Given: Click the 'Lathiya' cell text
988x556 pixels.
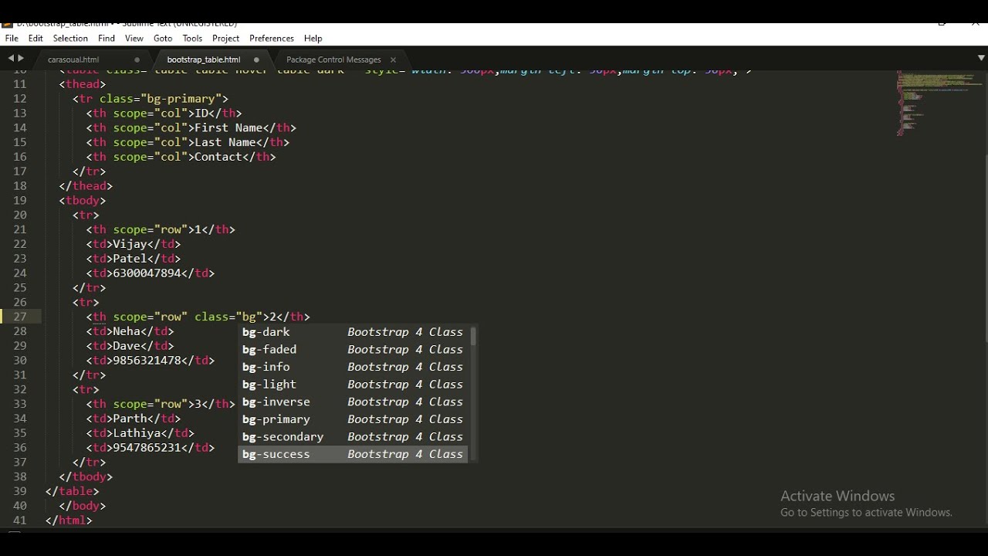Looking at the screenshot, I should (x=137, y=433).
